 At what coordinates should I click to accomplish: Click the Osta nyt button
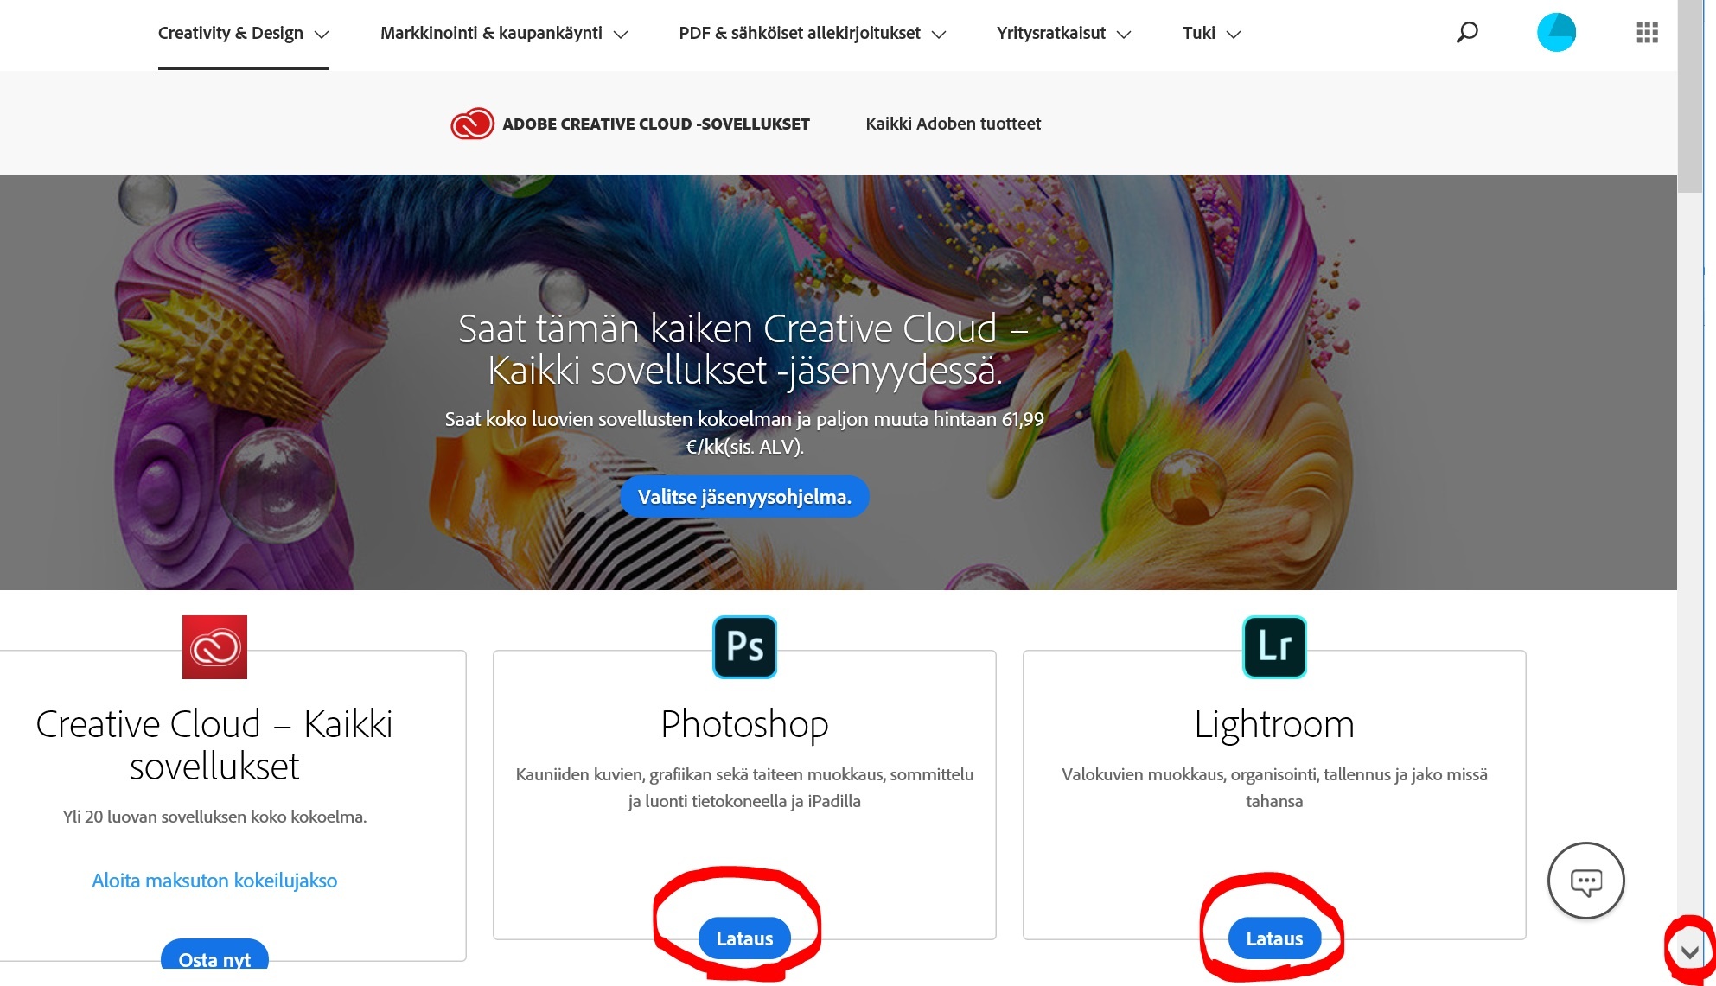pyautogui.click(x=214, y=954)
